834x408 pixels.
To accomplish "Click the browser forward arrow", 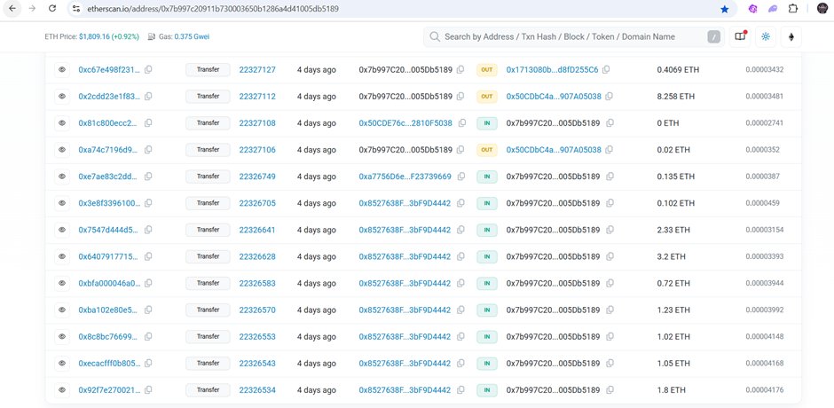I will pos(33,9).
